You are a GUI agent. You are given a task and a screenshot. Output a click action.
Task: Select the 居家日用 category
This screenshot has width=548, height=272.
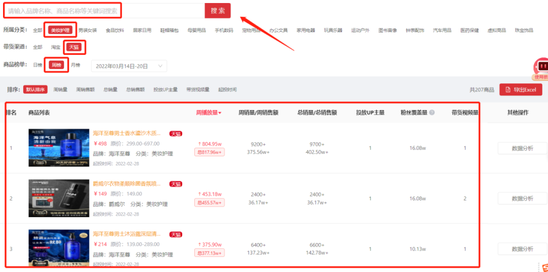click(x=142, y=30)
